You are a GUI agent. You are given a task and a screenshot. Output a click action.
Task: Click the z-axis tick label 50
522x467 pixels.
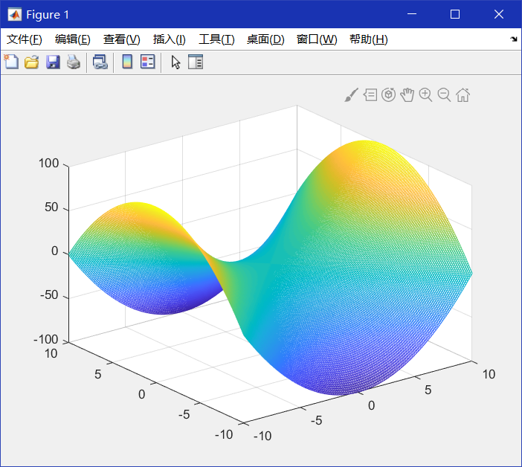[x=51, y=207]
